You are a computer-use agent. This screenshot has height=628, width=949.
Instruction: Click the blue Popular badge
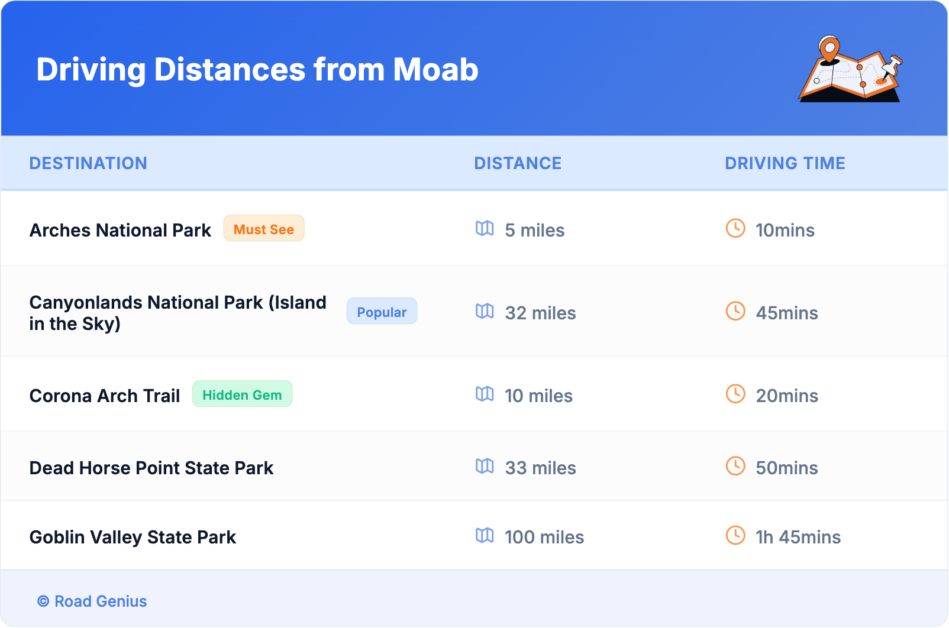pyautogui.click(x=382, y=312)
